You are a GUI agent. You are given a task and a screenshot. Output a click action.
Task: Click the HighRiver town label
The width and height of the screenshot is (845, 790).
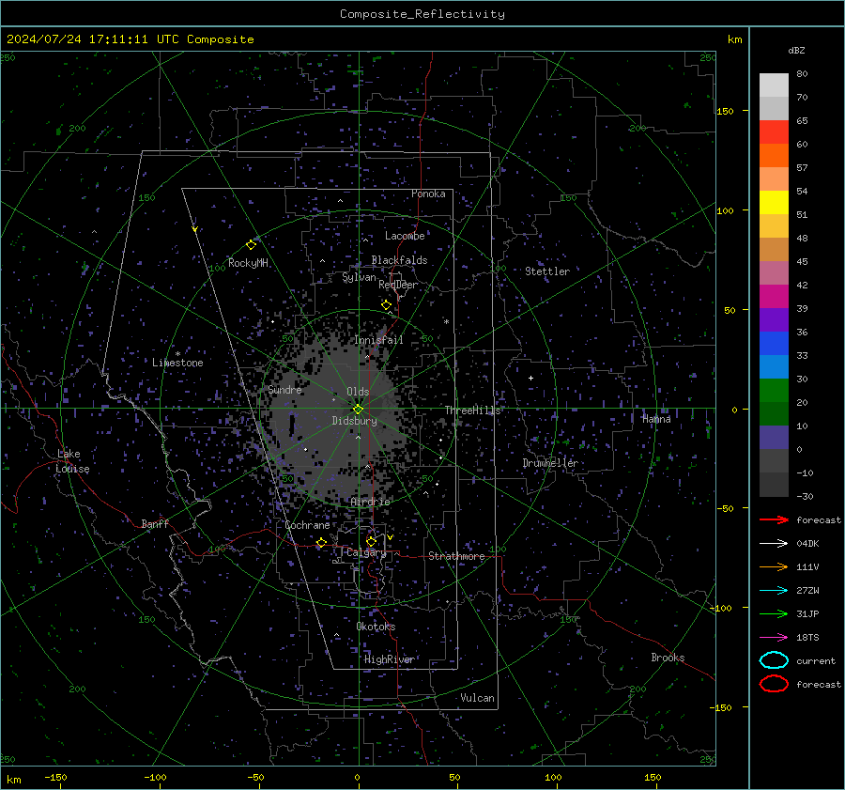[x=390, y=659]
